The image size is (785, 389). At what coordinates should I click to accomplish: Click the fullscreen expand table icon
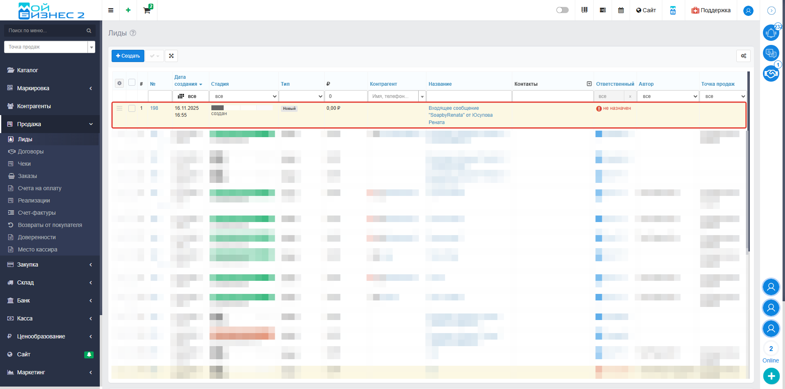(171, 56)
